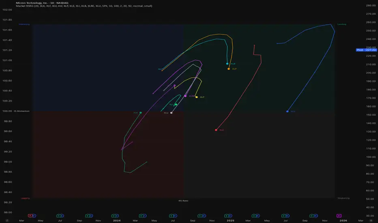
Task: Click the 2025 year label on the time axis
Action: 230,221
